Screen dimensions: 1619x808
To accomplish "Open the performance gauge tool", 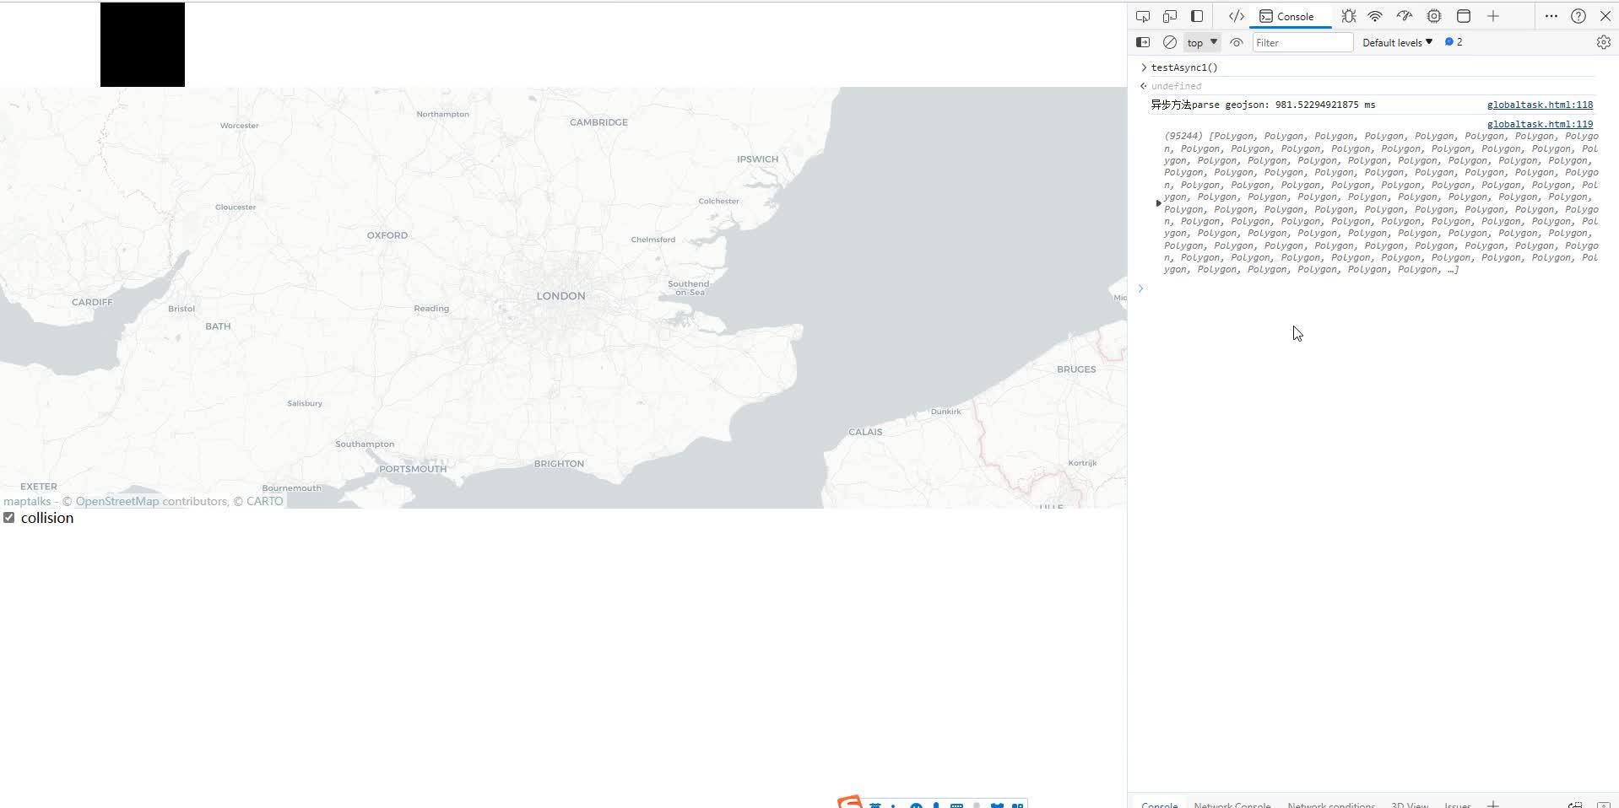I will point(1404,16).
